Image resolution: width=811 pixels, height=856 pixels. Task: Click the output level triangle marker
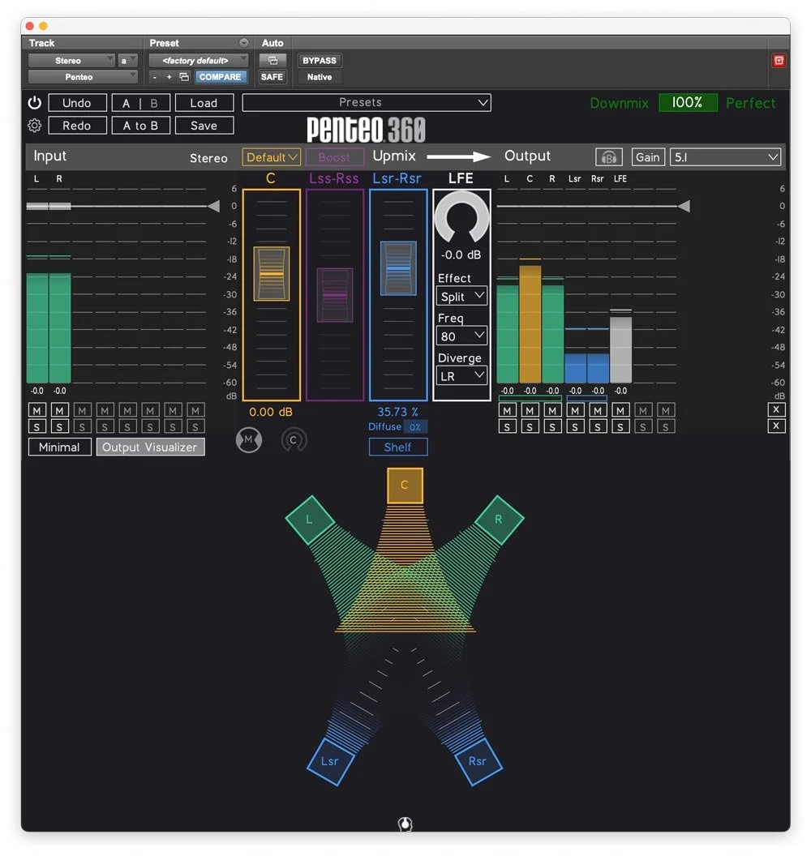point(684,206)
